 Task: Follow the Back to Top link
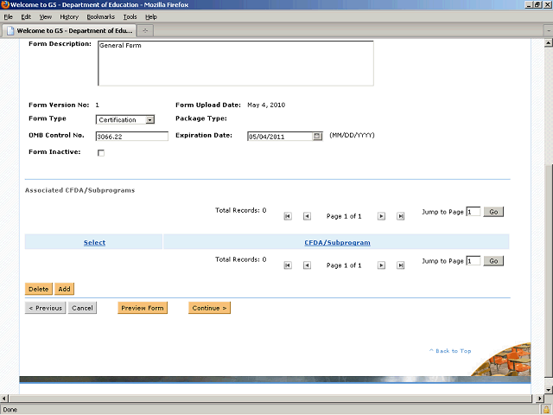[x=450, y=351]
